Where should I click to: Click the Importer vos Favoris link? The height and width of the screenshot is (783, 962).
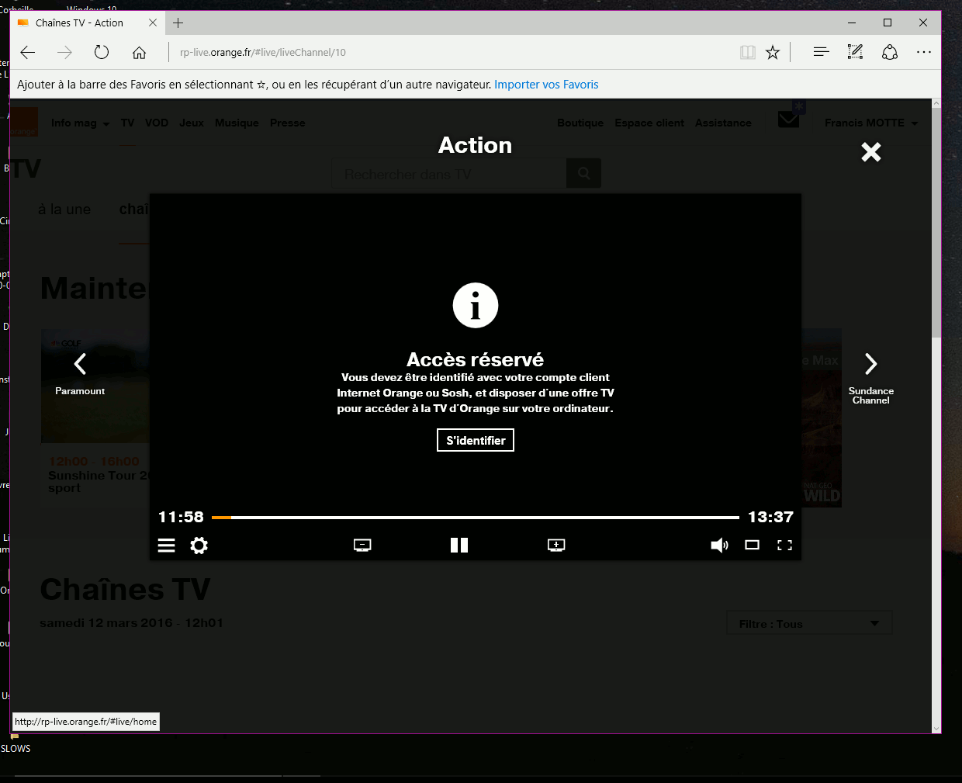click(546, 85)
